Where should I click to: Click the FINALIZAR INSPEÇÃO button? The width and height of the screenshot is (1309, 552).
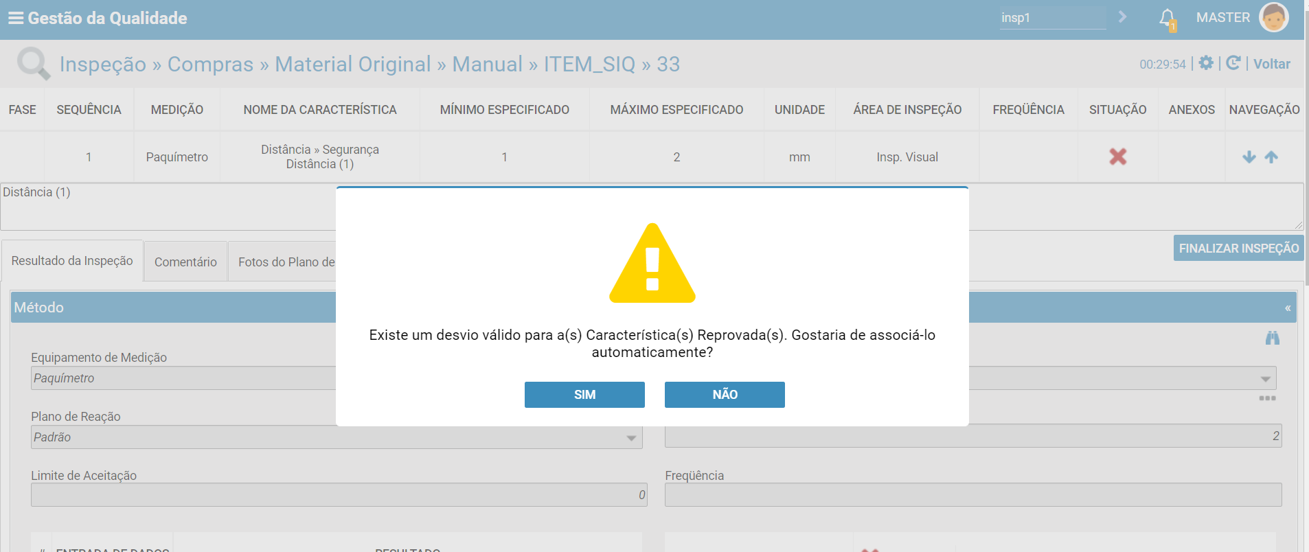[1238, 248]
